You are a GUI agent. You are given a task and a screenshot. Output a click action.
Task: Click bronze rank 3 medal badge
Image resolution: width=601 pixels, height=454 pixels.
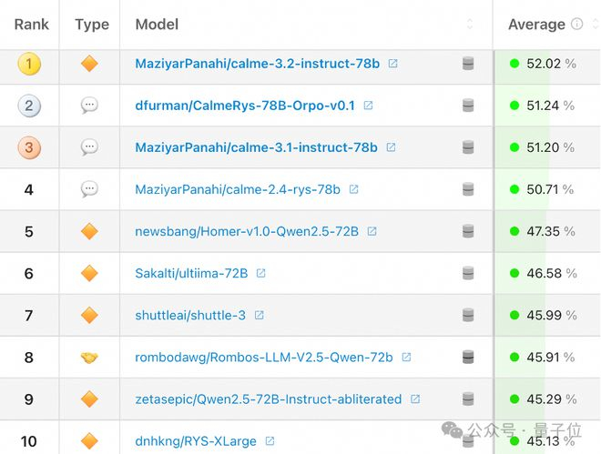[x=29, y=147]
